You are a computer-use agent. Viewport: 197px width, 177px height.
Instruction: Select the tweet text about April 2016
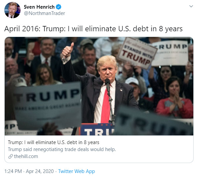[x=93, y=29]
